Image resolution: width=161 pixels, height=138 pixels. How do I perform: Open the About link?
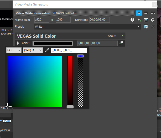click(x=112, y=36)
